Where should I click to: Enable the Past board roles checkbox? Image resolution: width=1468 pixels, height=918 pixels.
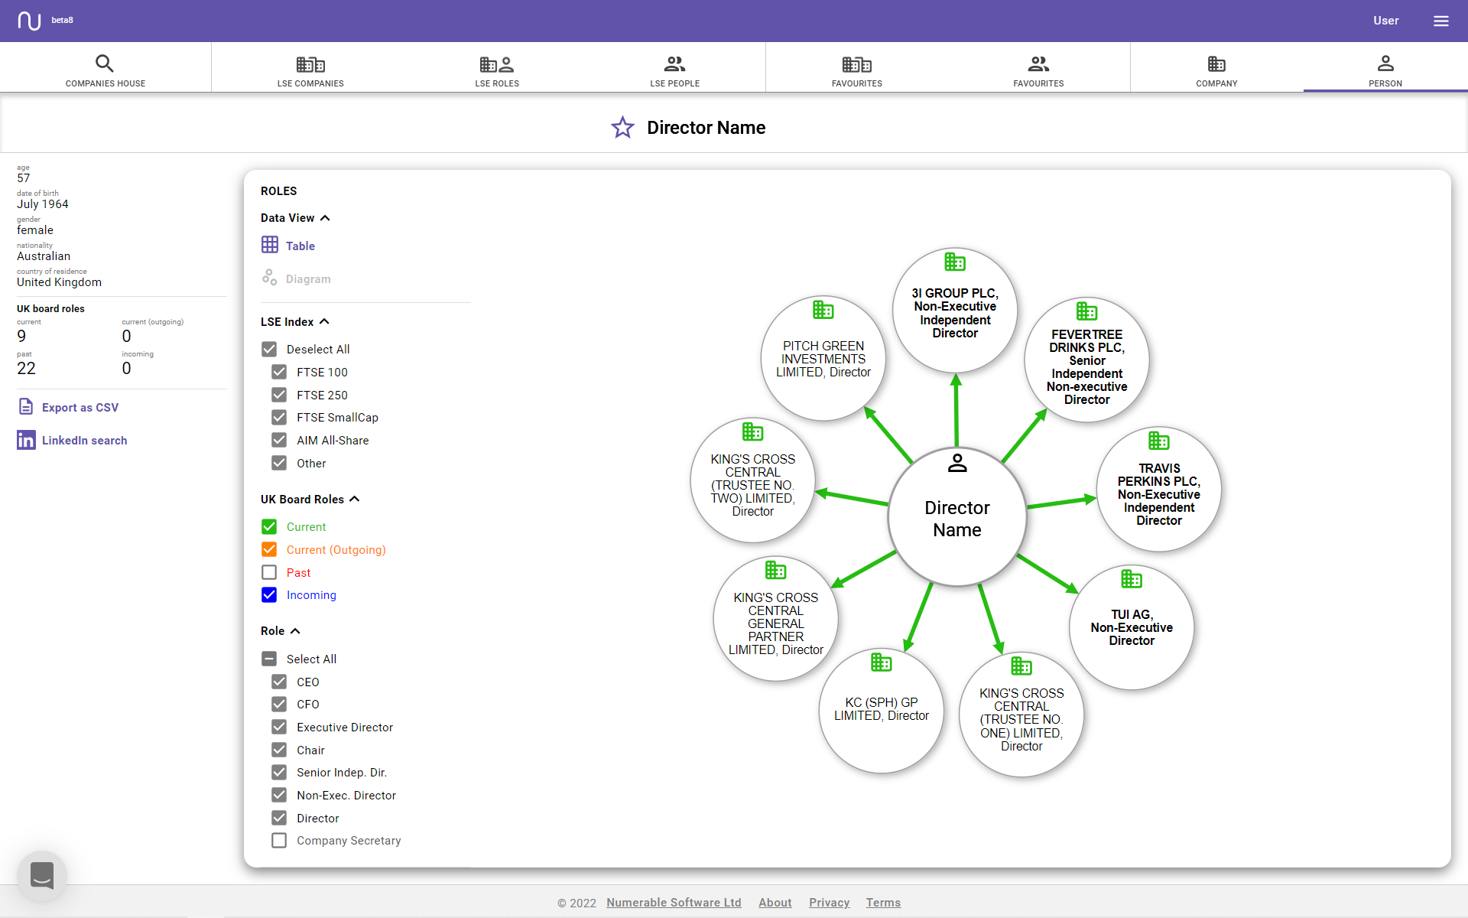click(x=269, y=572)
